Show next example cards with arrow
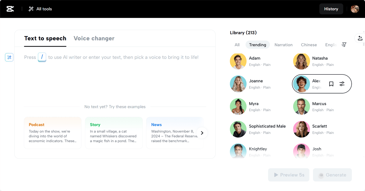 pyautogui.click(x=202, y=133)
